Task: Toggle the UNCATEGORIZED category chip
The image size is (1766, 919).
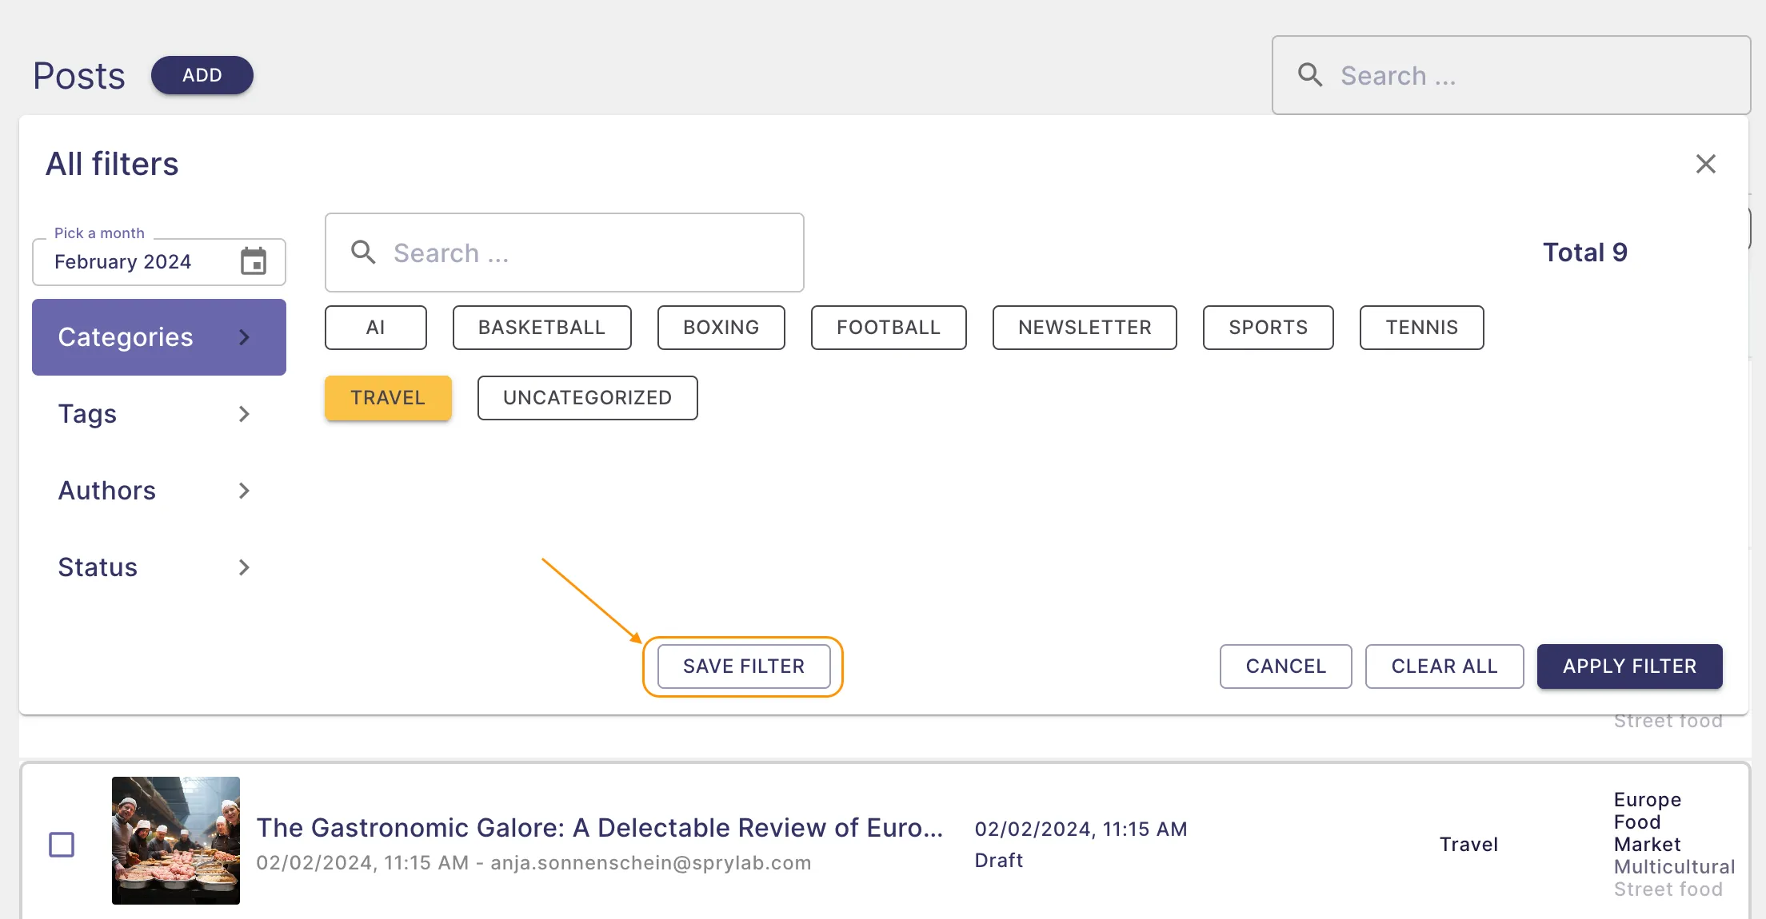Action: coord(588,398)
